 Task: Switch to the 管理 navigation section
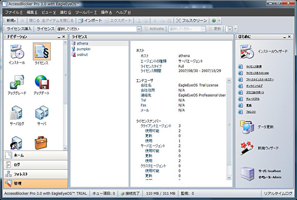click(x=36, y=183)
